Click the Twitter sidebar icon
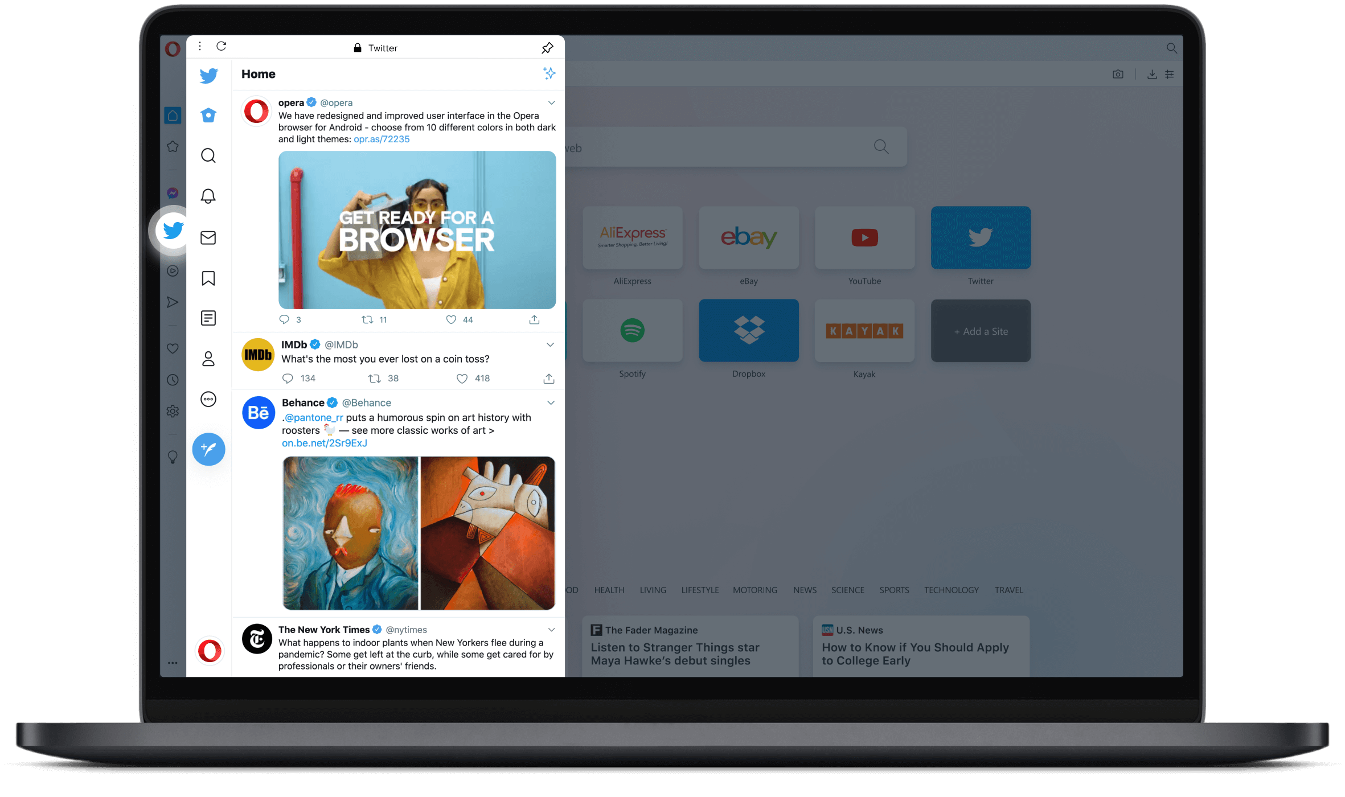This screenshot has height=797, width=1345. (171, 231)
